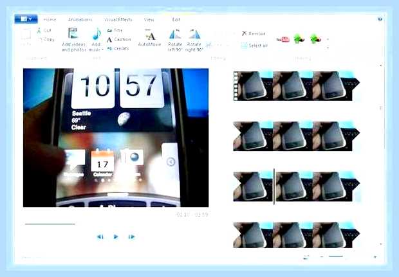Click the Add music note icon
The height and width of the screenshot is (277, 399).
coord(96,34)
